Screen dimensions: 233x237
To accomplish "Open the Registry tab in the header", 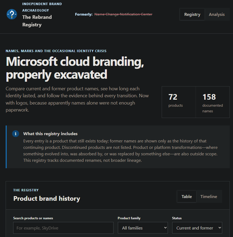I will [x=192, y=14].
